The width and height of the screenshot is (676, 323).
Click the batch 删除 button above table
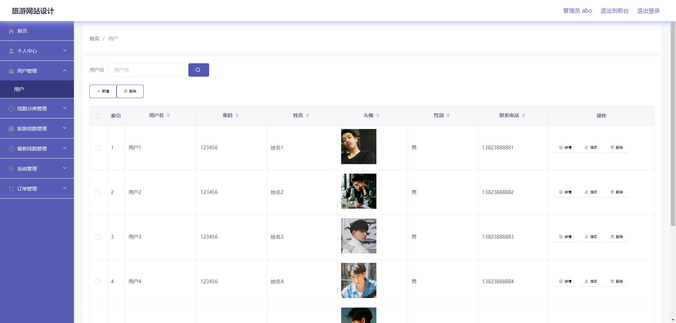click(x=130, y=91)
